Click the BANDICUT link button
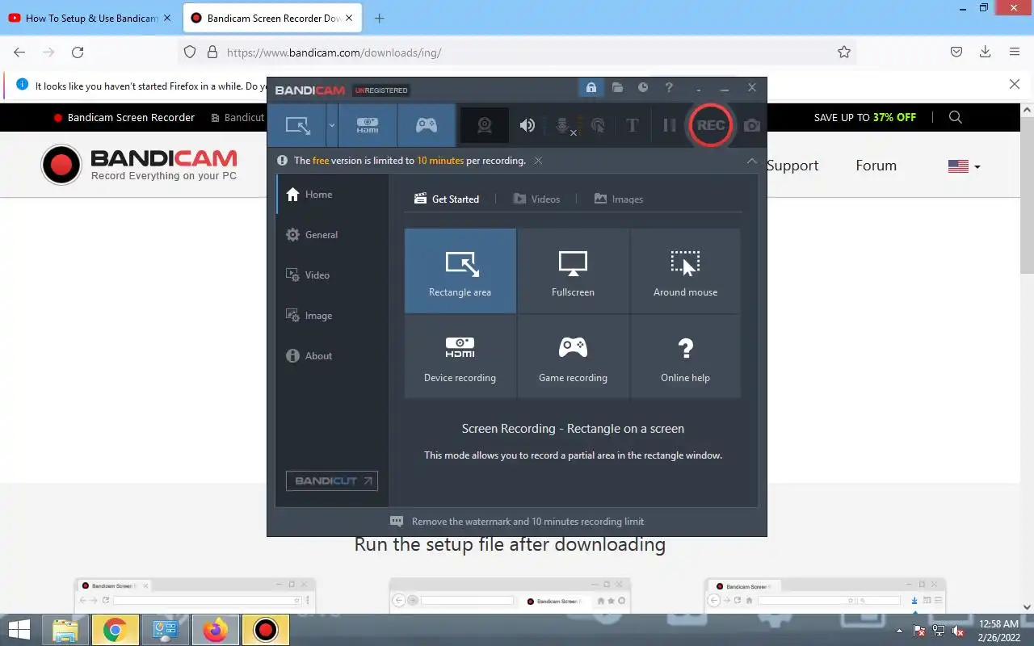 tap(332, 480)
